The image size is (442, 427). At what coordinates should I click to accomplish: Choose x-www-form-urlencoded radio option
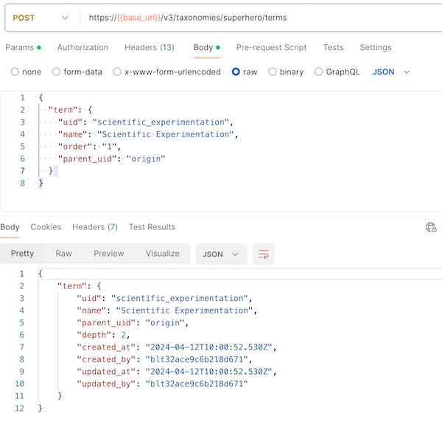tap(117, 72)
